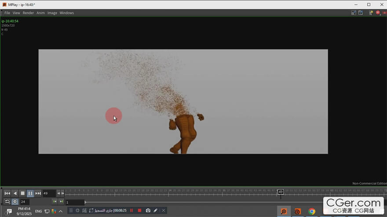
Task: Jump to the first frame
Action: tap(7, 193)
